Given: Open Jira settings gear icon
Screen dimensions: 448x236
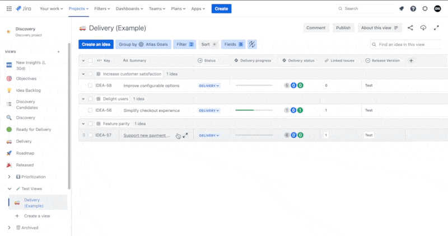Looking at the screenshot, I should point(425,8).
